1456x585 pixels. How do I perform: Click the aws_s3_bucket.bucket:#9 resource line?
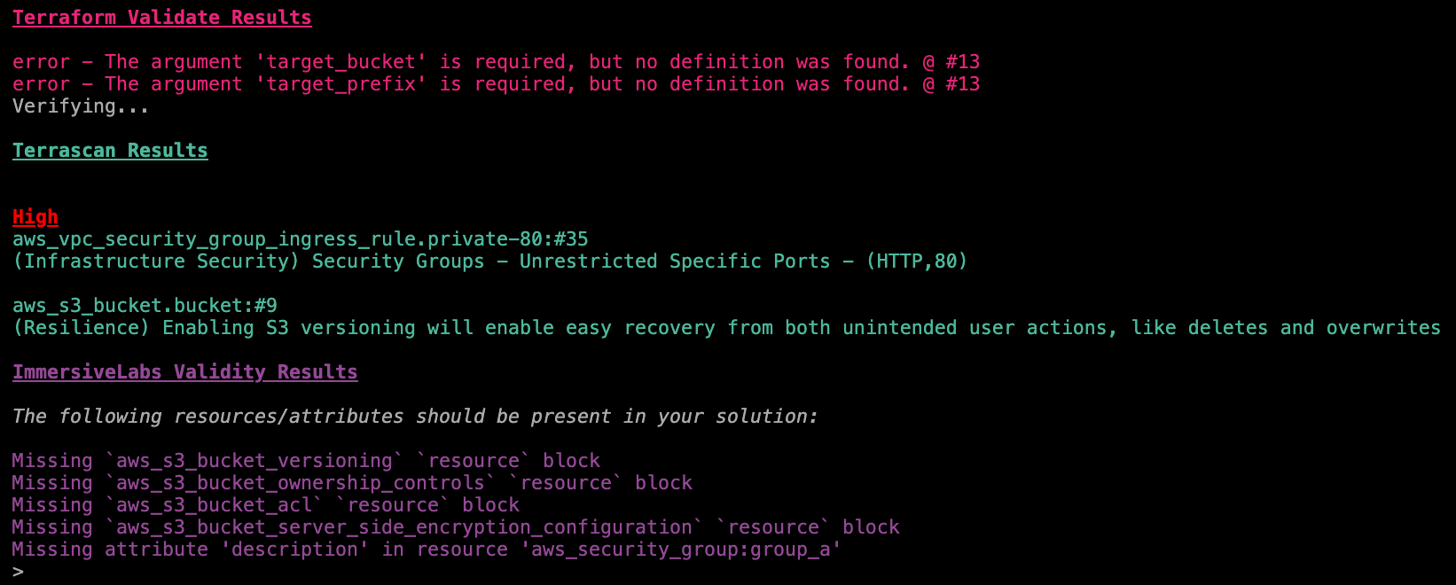click(145, 306)
